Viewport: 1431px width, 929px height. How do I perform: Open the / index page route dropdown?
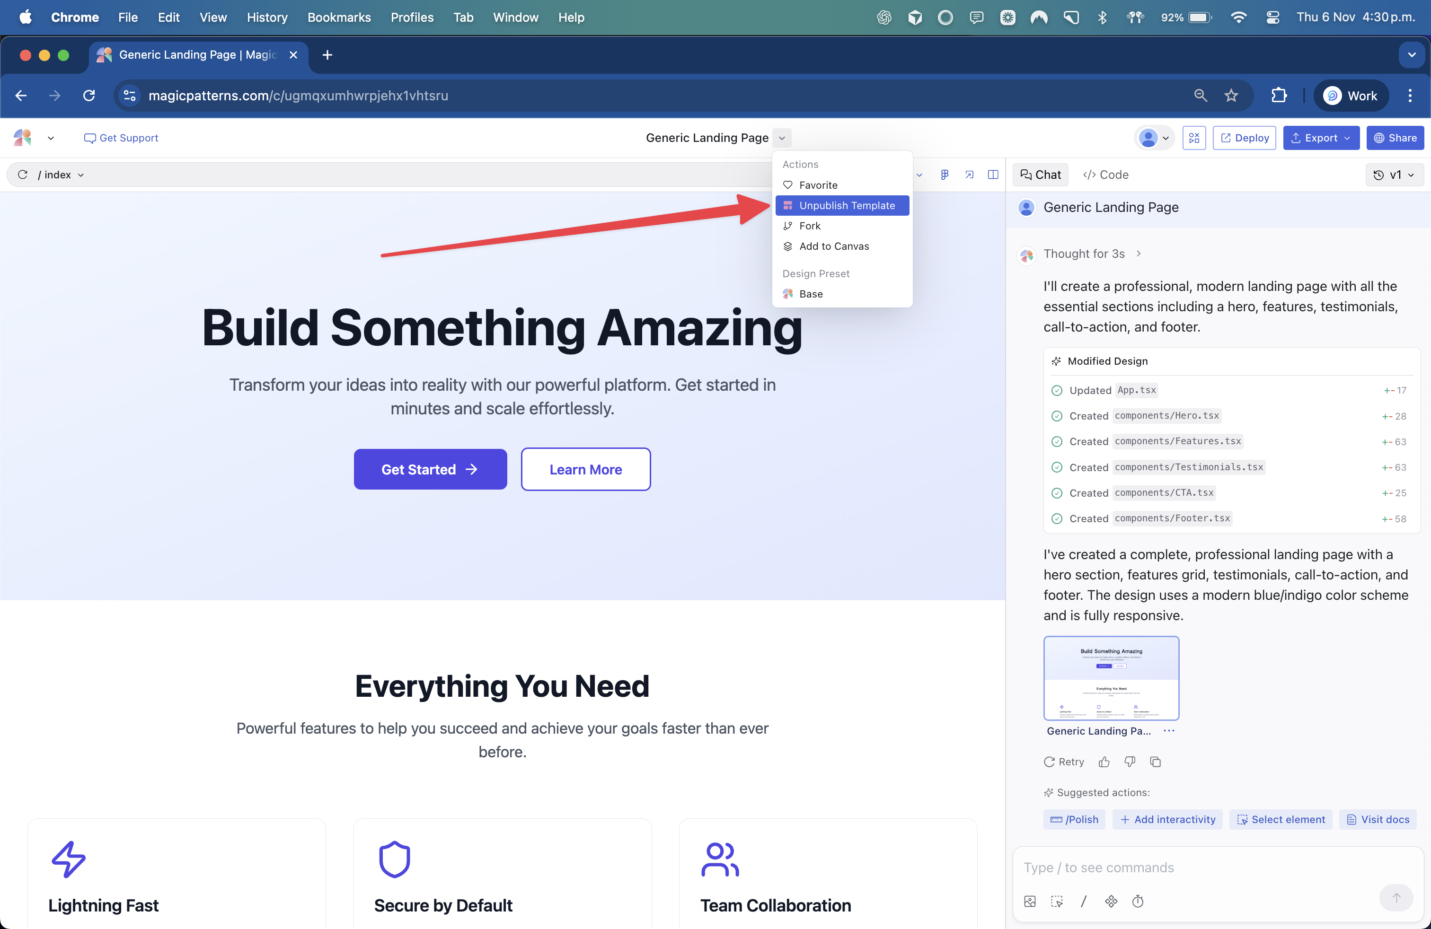pos(60,175)
